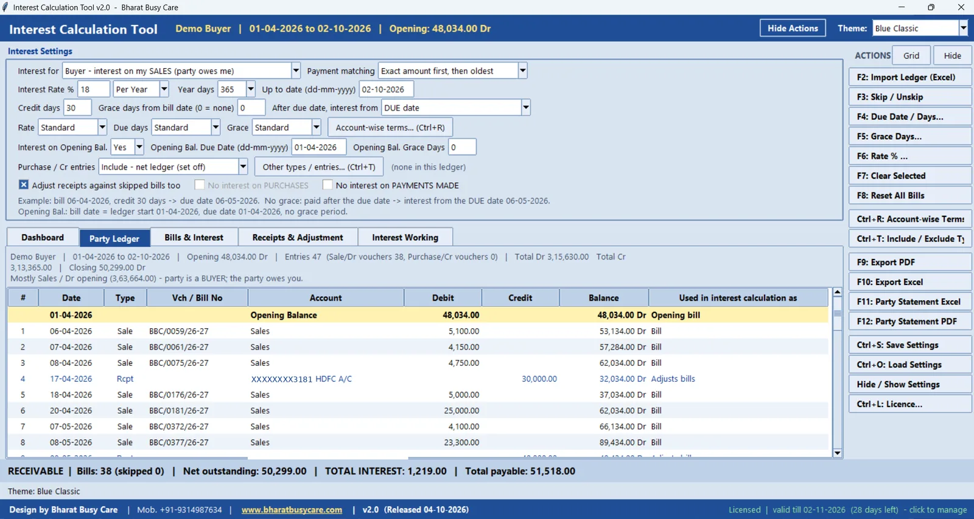974x519 pixels.
Task: Click the Interest Rate % field
Action: pos(94,89)
